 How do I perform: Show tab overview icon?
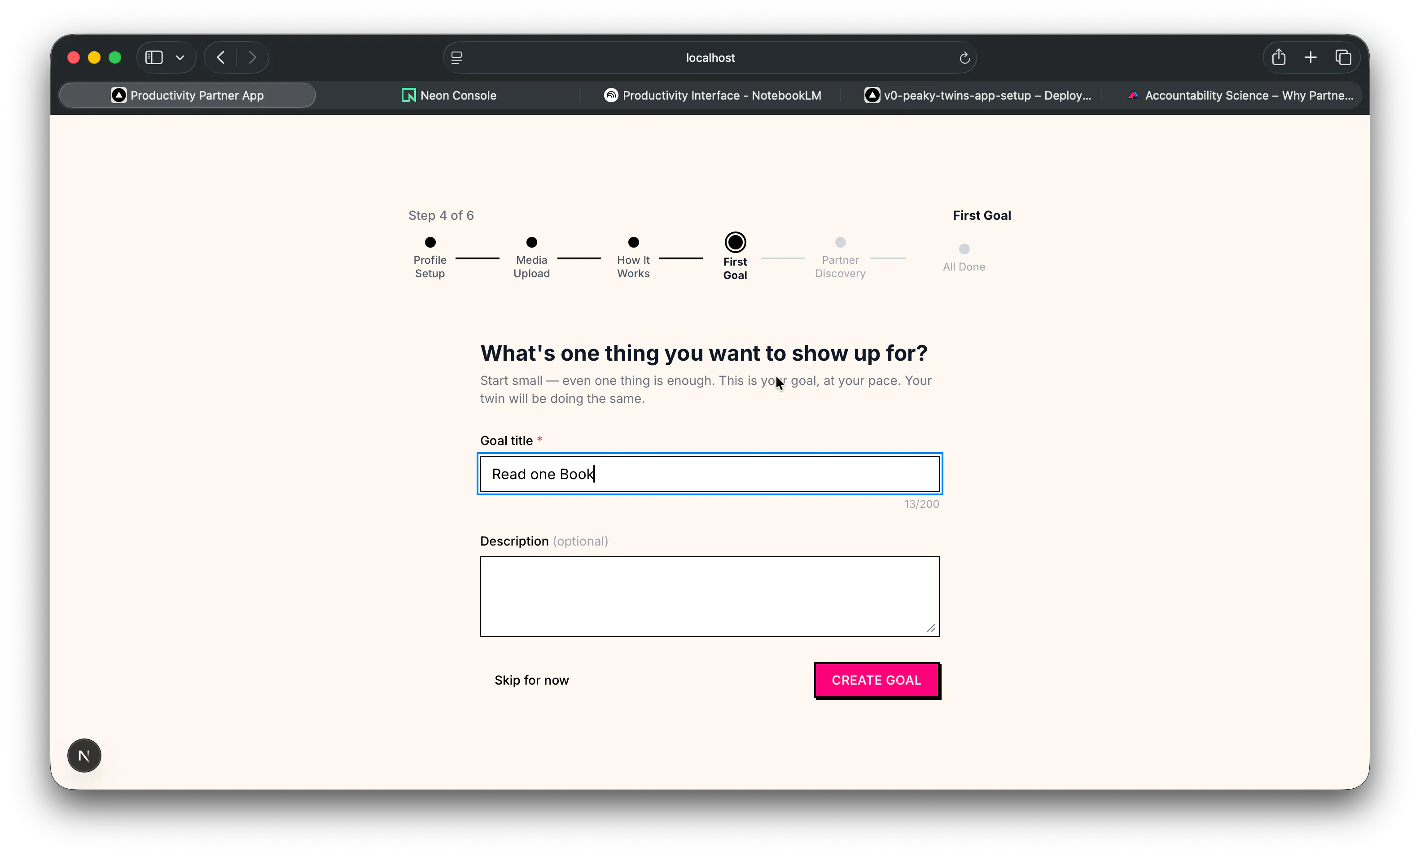(1343, 57)
